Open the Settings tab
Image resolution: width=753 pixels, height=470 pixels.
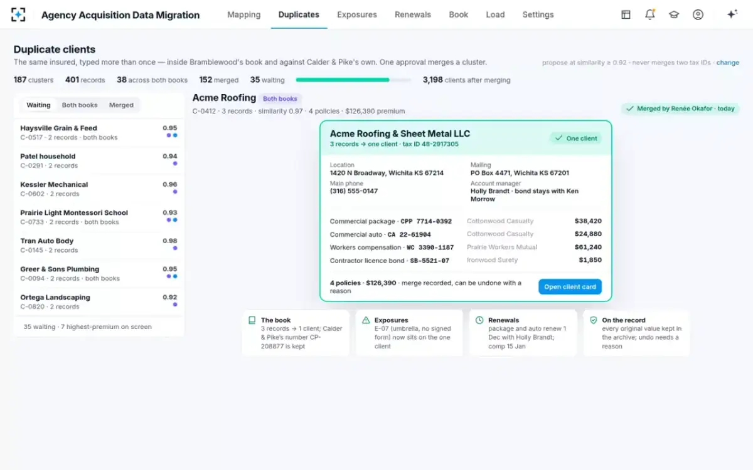point(538,14)
